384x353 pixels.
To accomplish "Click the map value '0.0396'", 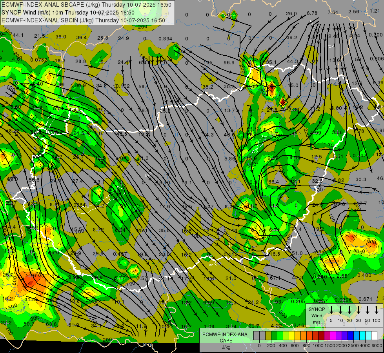I will (x=343, y=300).
